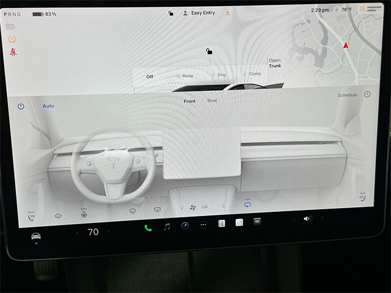Image resolution: width=391 pixels, height=293 pixels.
Task: Select Camp mode
Action: coord(252,74)
